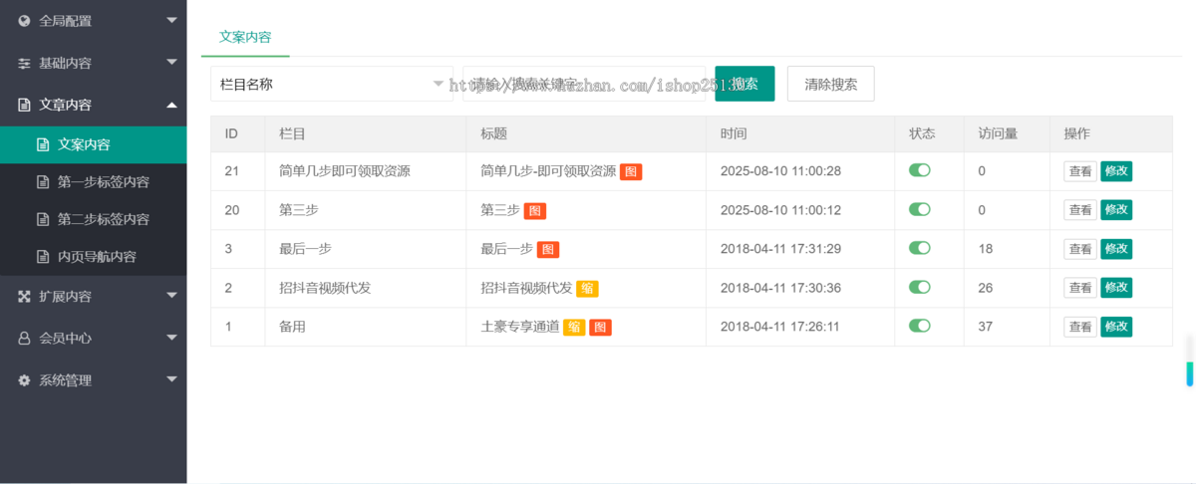This screenshot has height=484, width=1196.
Task: Expand the 扩展内容 sidebar menu arrow
Action: (x=171, y=295)
